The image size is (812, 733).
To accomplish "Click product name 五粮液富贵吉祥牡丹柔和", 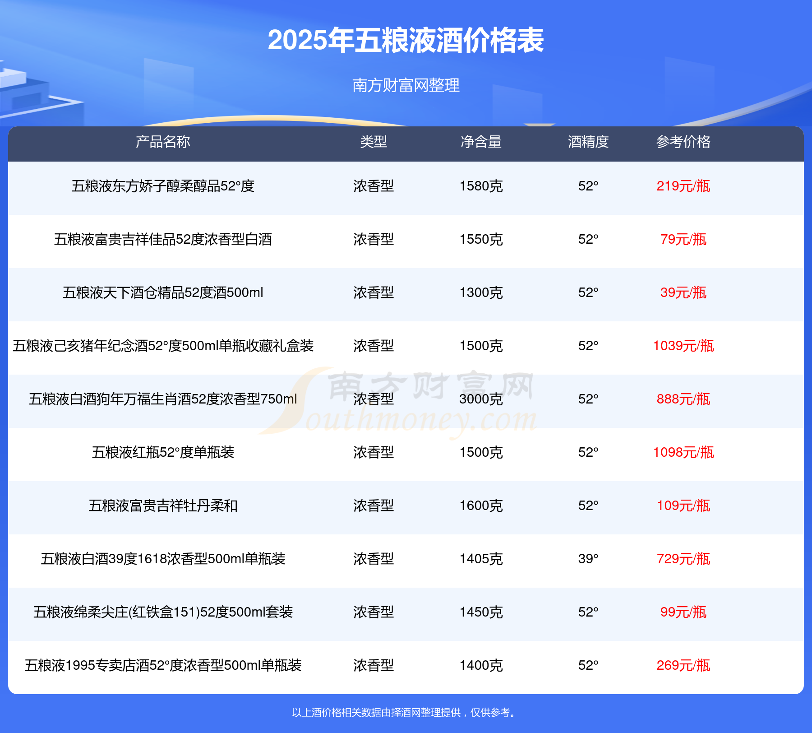I will tap(163, 506).
